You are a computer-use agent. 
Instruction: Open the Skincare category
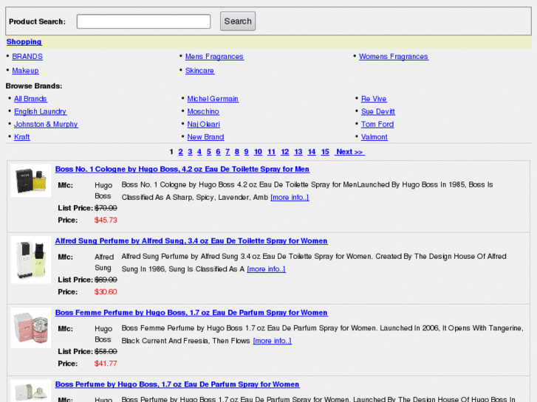click(199, 71)
